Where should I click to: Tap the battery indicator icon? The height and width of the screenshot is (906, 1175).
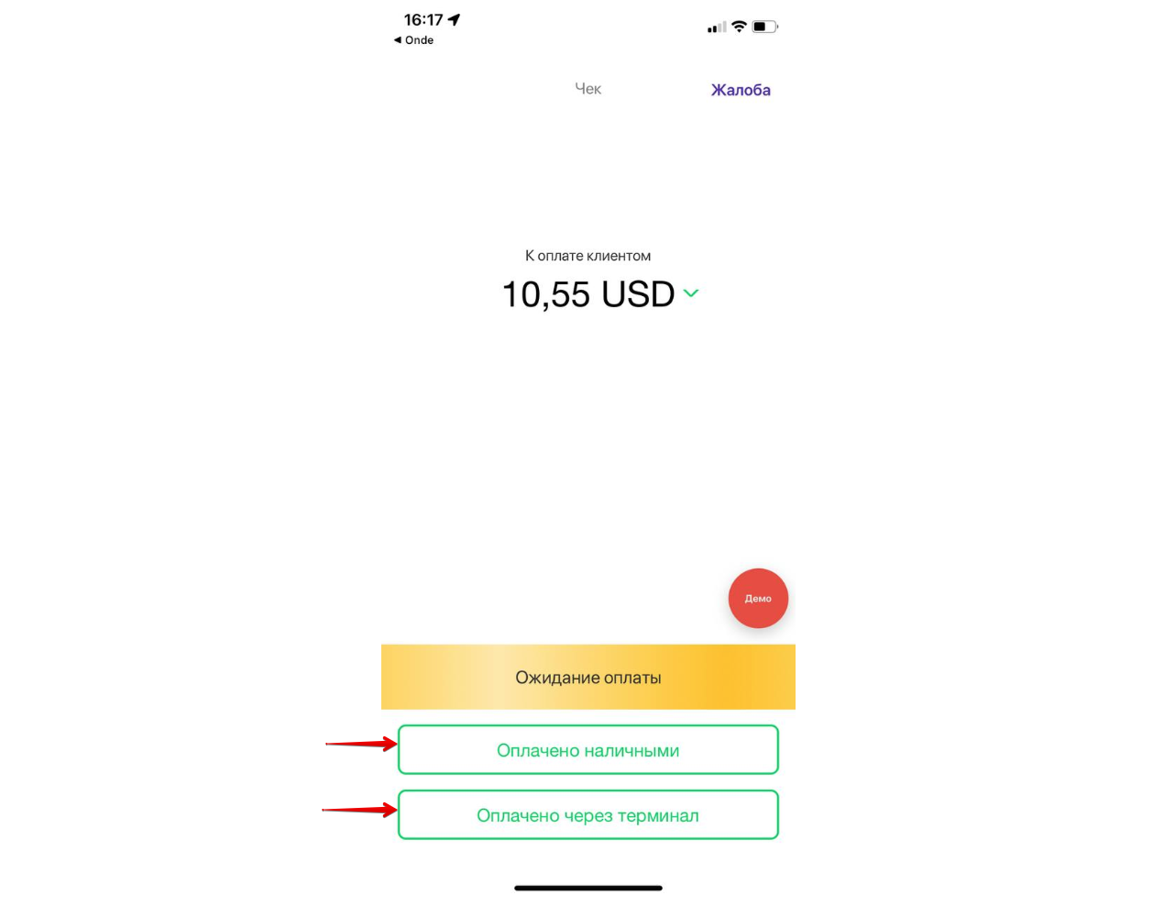click(x=764, y=27)
